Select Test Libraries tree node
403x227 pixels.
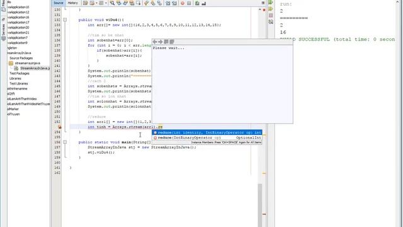[x=19, y=84]
